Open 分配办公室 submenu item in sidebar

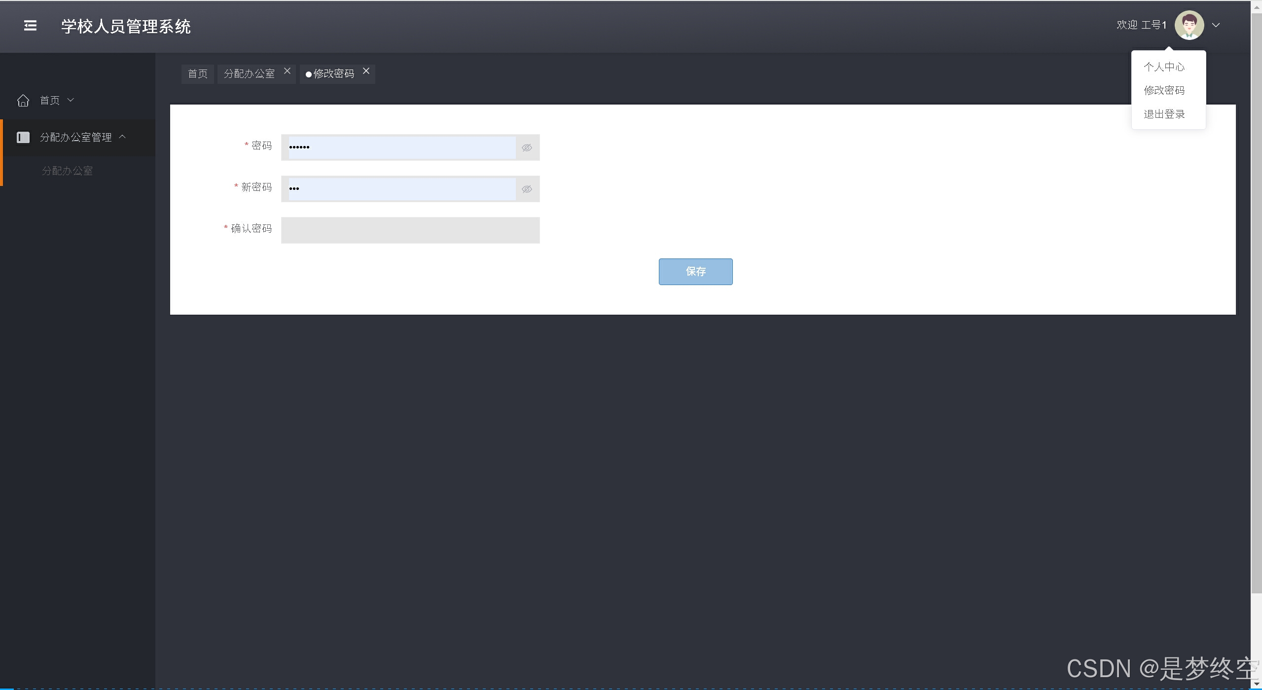[68, 171]
